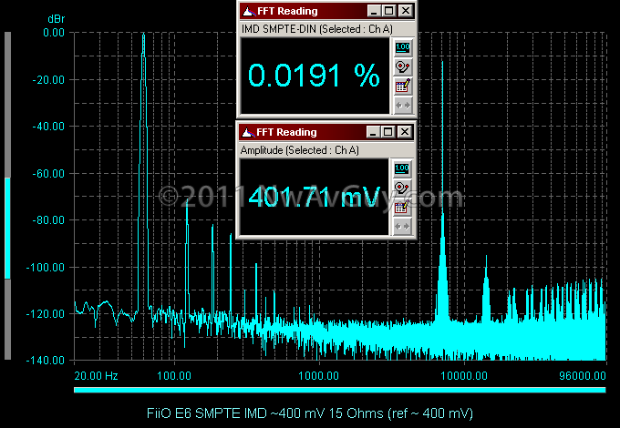Screen dimensions: 620x428
Task: Open the calendar-pencil log icon in Amplitude window
Action: click(402, 208)
